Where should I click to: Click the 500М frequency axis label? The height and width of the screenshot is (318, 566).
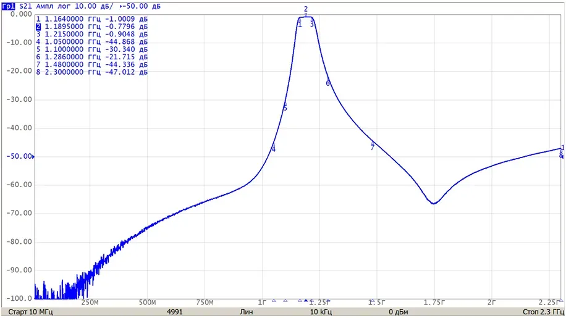(x=147, y=303)
